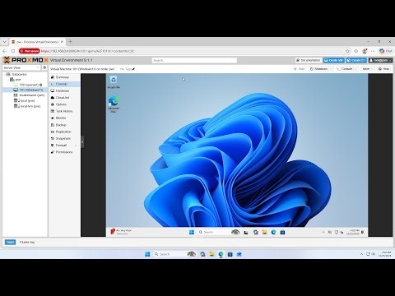Screen dimensions: 395x296
Task: Switch to the Cluster log tab
Action: click(x=27, y=243)
